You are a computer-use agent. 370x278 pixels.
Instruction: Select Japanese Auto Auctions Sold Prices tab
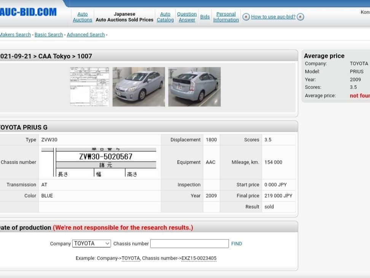click(124, 17)
